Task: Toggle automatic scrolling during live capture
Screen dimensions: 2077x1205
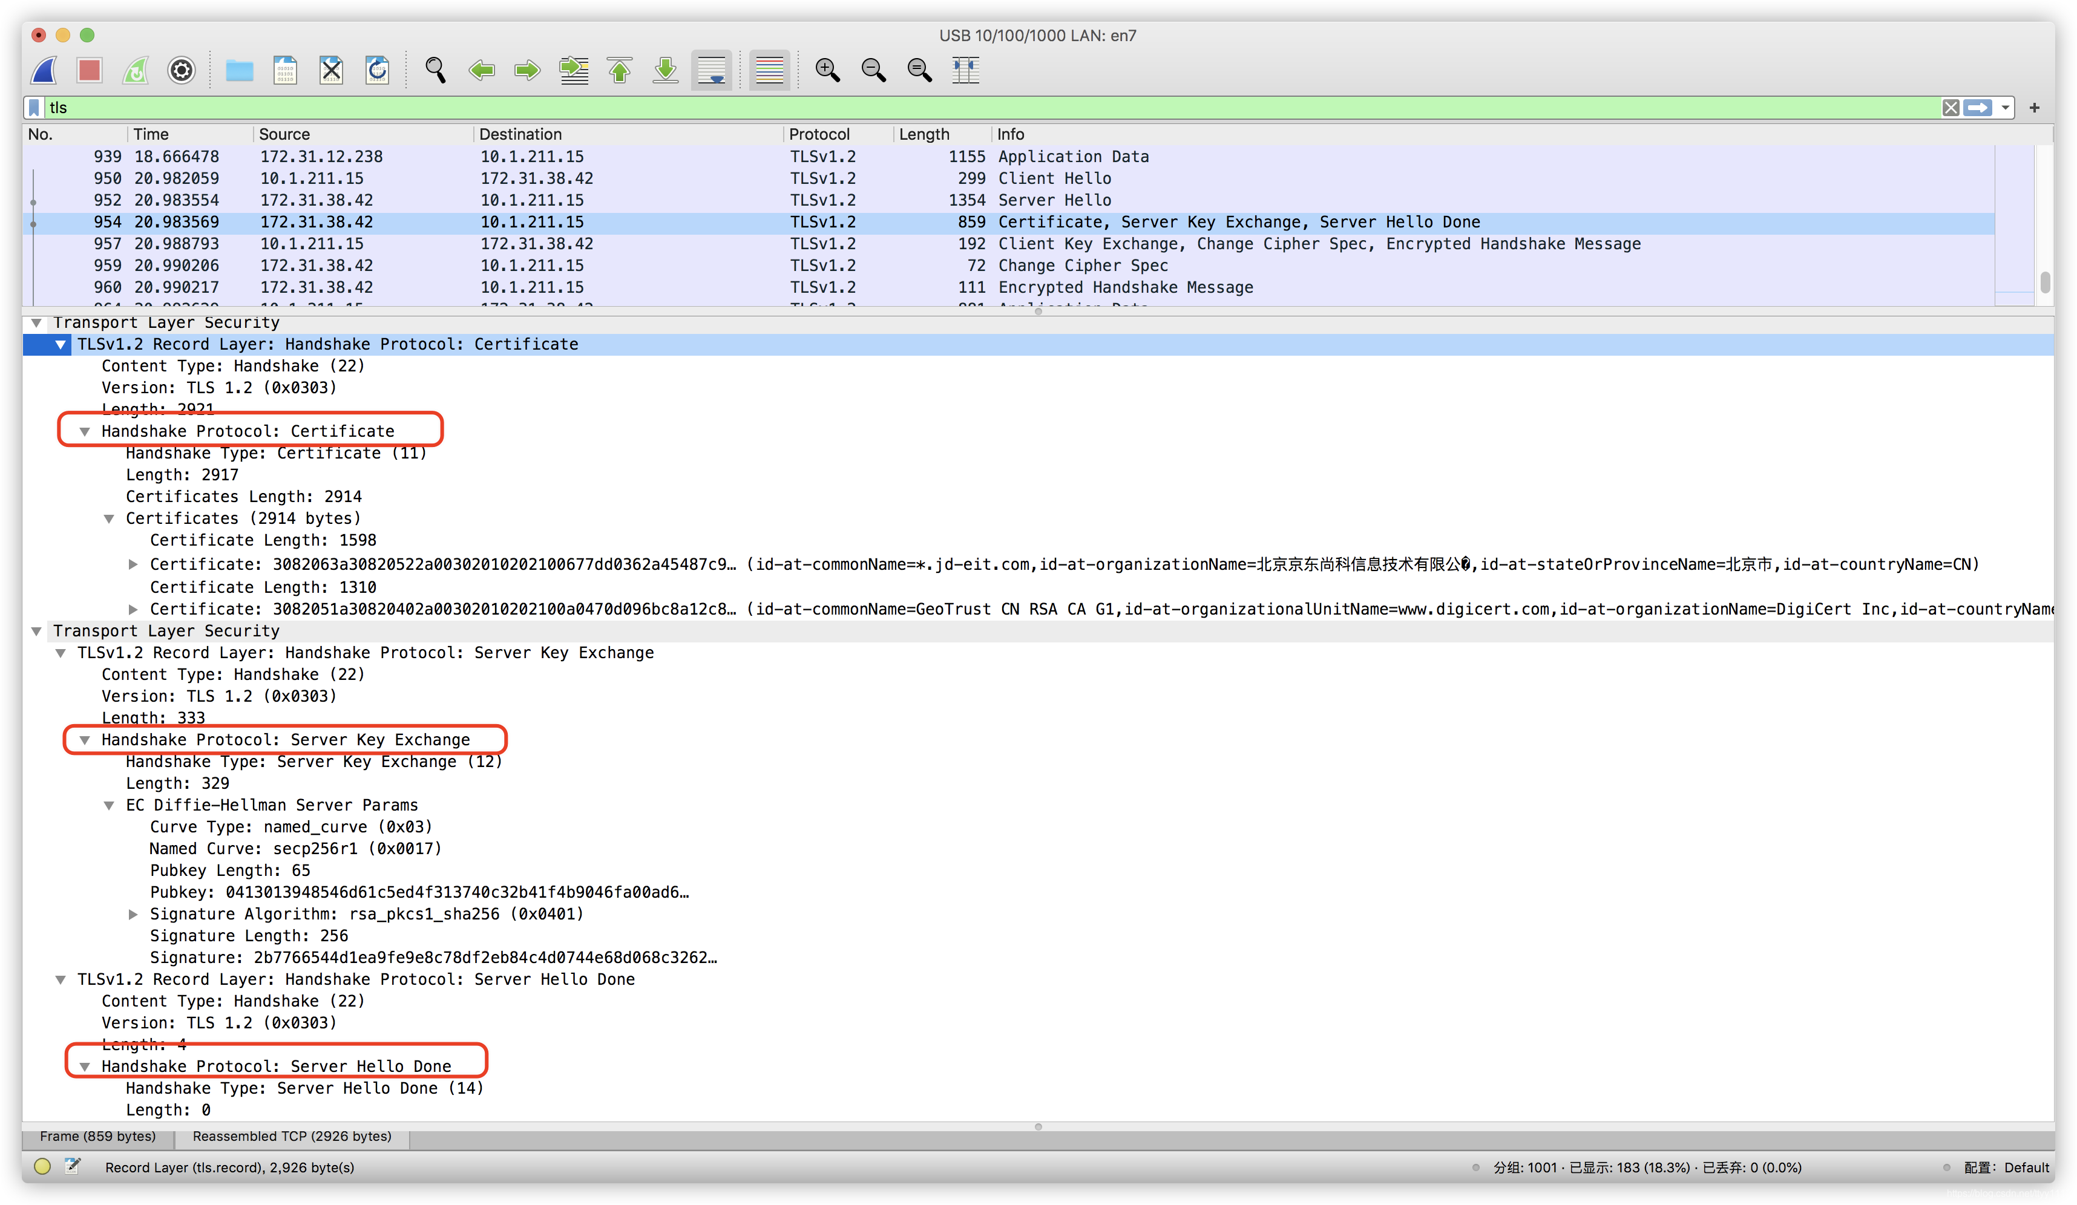Action: tap(710, 70)
